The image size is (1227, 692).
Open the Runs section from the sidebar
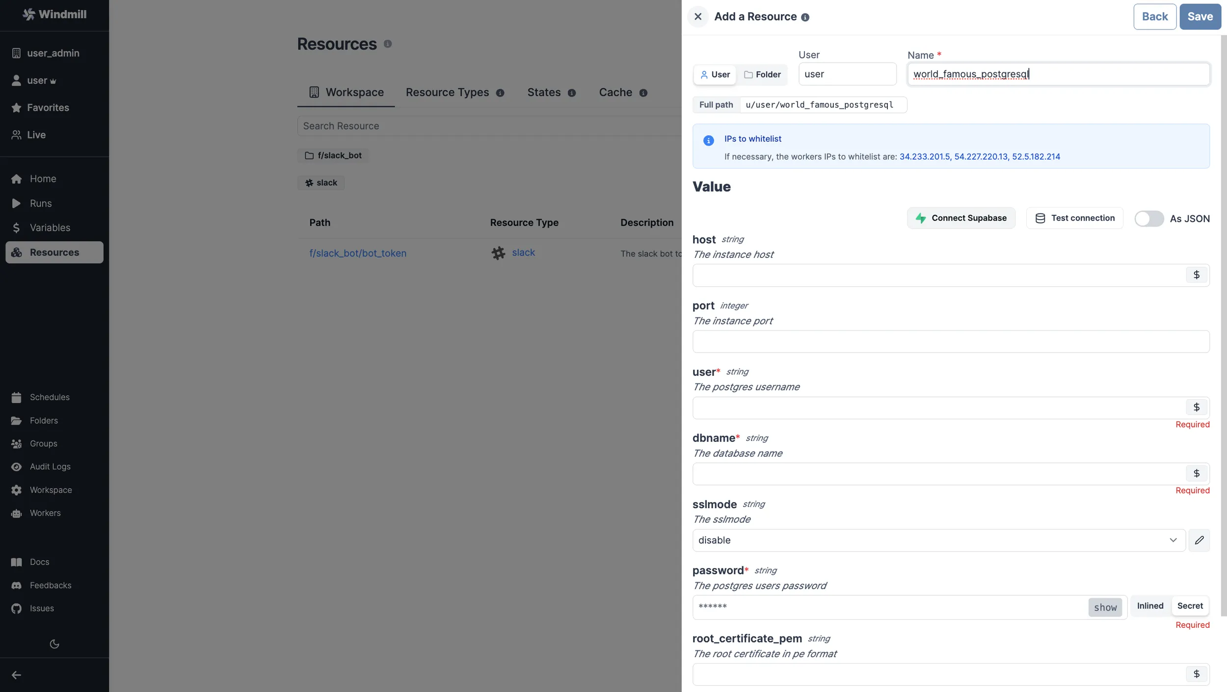pyautogui.click(x=40, y=203)
